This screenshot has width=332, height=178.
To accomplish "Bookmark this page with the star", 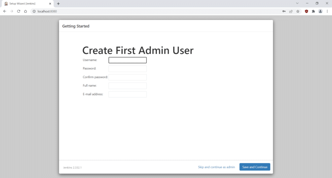I will [x=298, y=11].
